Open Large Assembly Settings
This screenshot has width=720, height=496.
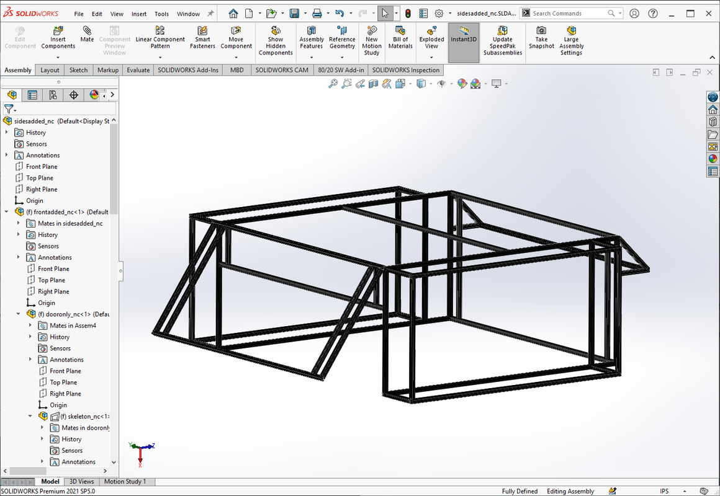[571, 40]
